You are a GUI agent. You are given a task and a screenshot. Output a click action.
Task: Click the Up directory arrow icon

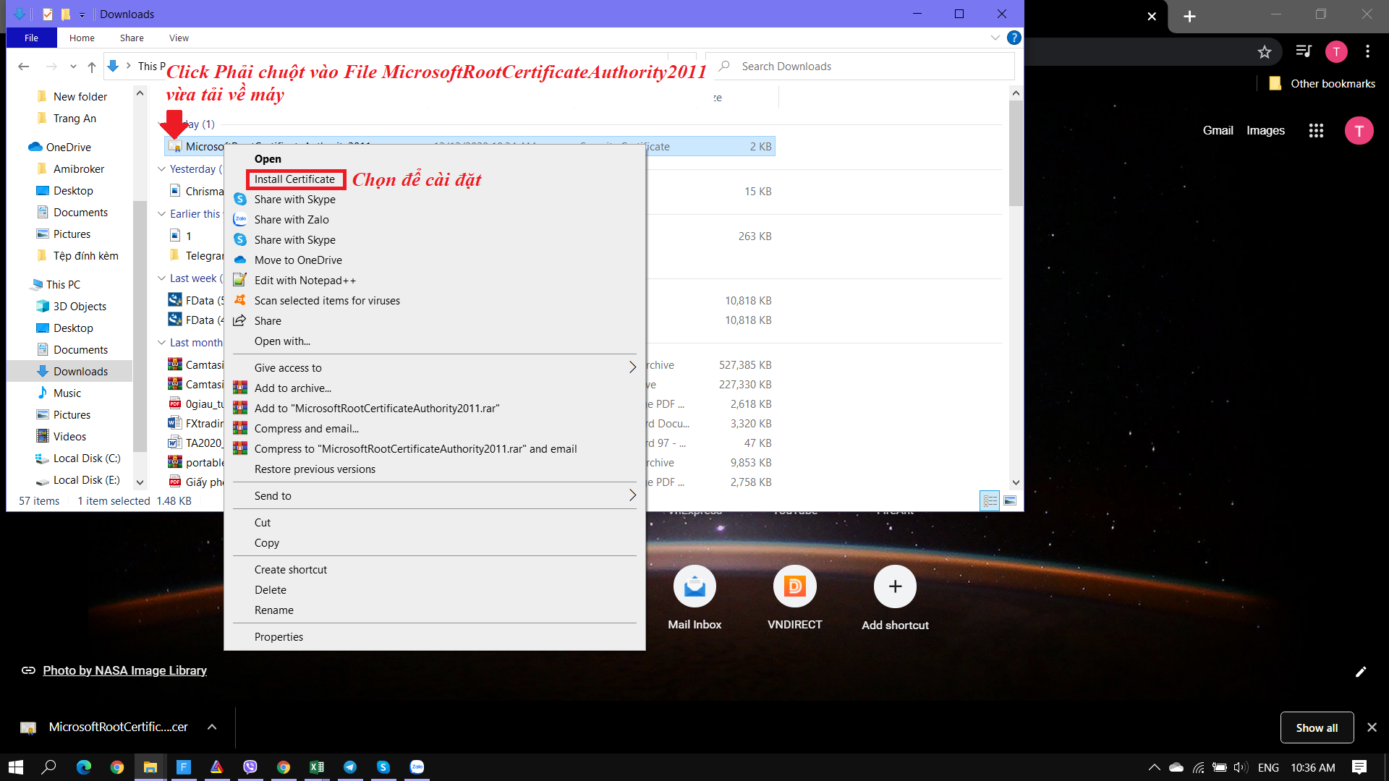(91, 67)
